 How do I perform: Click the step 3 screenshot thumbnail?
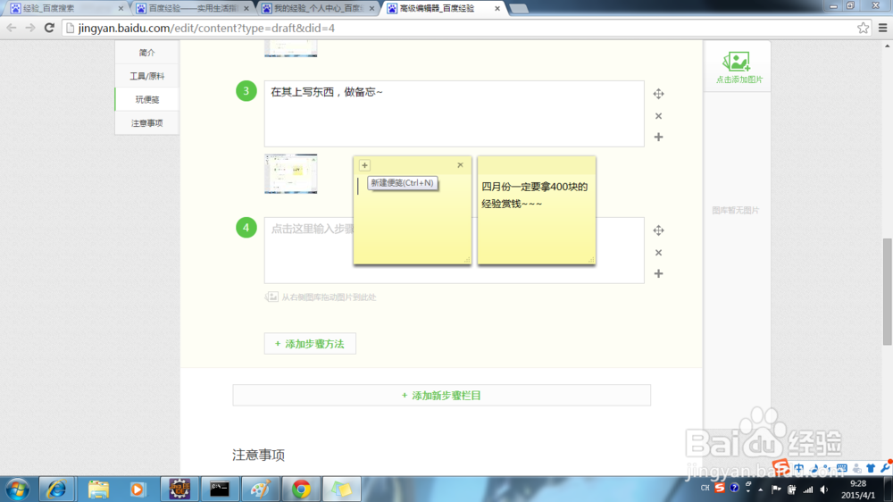pos(290,173)
